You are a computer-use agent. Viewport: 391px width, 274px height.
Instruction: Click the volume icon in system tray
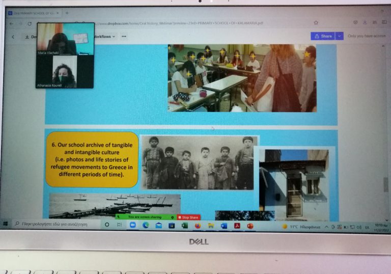point(359,227)
